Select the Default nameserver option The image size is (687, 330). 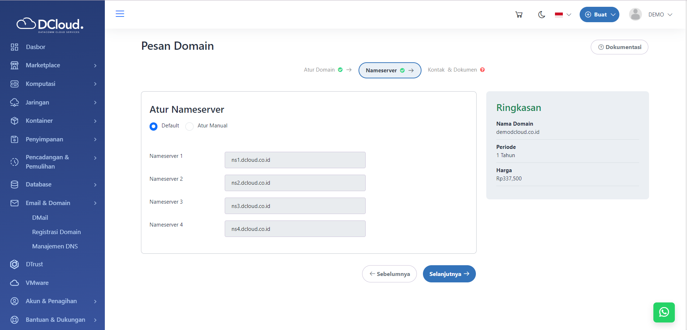point(154,126)
